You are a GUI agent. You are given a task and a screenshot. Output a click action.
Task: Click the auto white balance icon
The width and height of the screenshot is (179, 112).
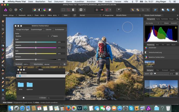coord(50,10)
